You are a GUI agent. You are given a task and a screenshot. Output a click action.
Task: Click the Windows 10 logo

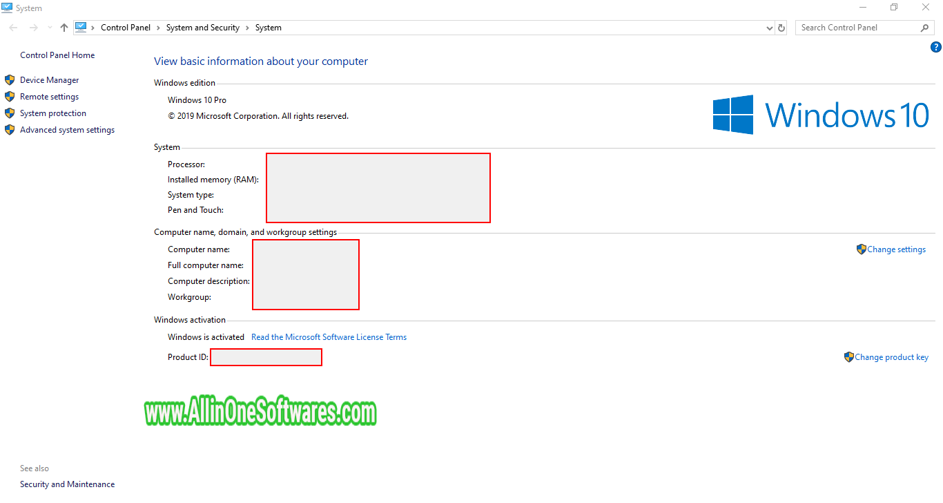click(x=821, y=115)
